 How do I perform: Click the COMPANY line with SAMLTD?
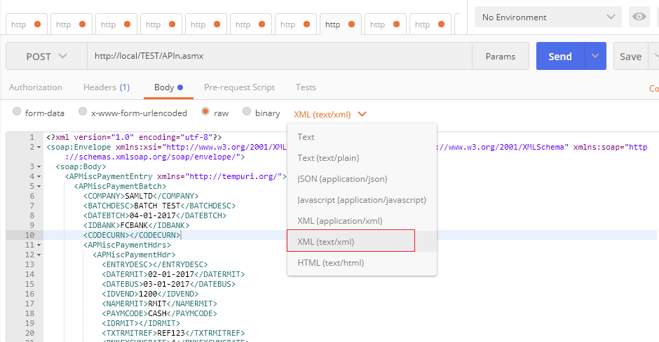(x=141, y=196)
